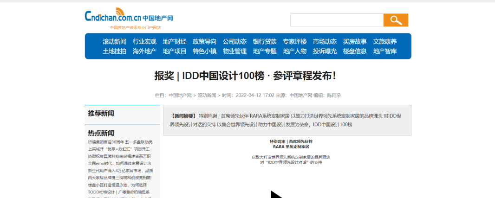Viewport: 495px width, 198px height.
Task: Click the slogan 中国房地产资讯专业门户网站
Action: pyautogui.click(x=136, y=27)
